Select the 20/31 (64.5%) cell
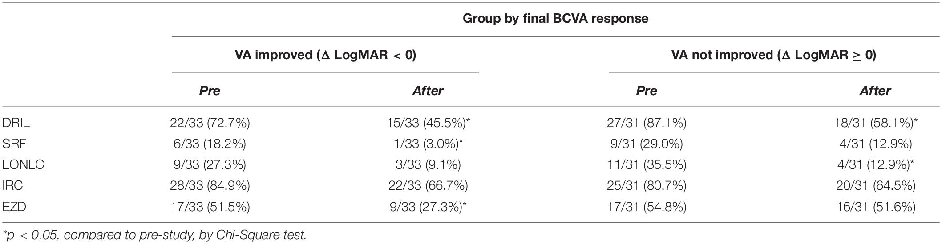 (875, 185)
